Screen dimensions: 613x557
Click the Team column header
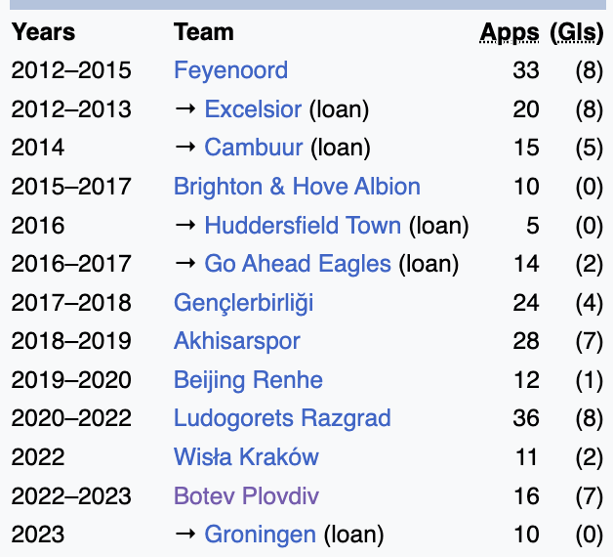coord(204,32)
